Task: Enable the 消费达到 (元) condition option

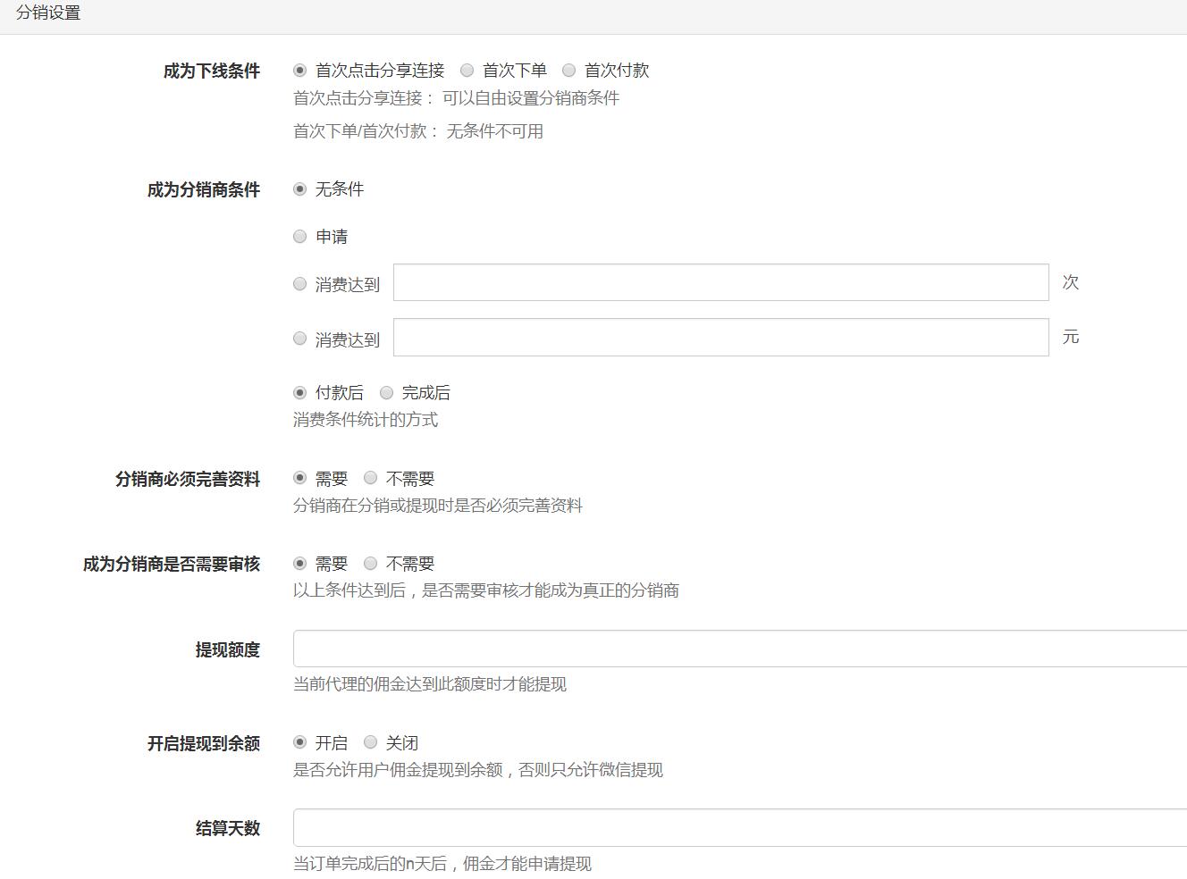Action: [299, 338]
